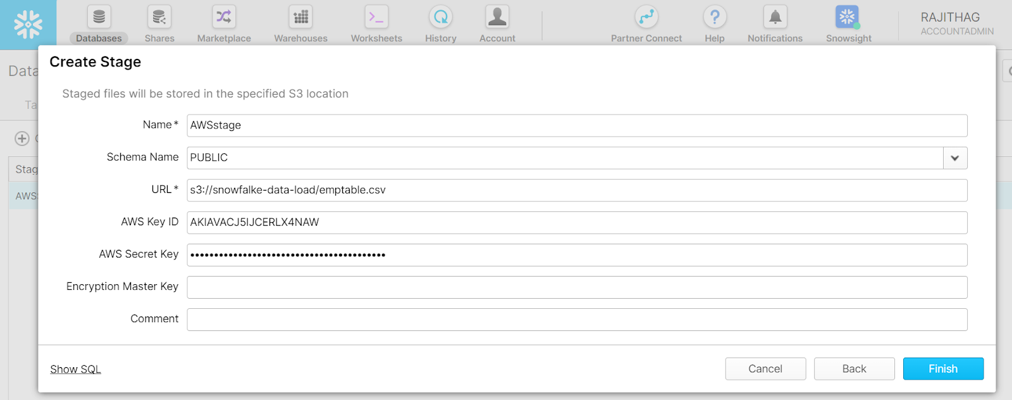The width and height of the screenshot is (1012, 400).
Task: Click the Comment input field
Action: click(x=577, y=319)
